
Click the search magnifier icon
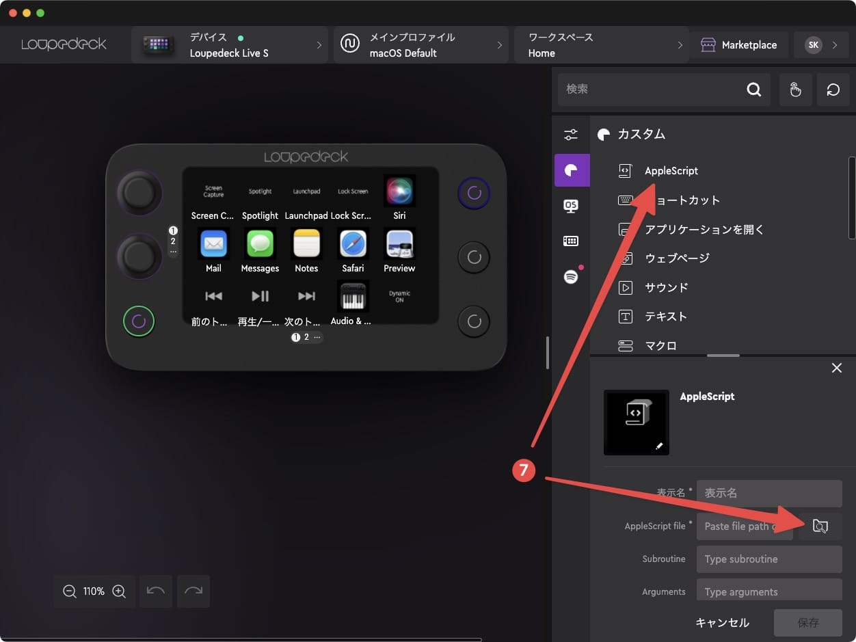(754, 89)
